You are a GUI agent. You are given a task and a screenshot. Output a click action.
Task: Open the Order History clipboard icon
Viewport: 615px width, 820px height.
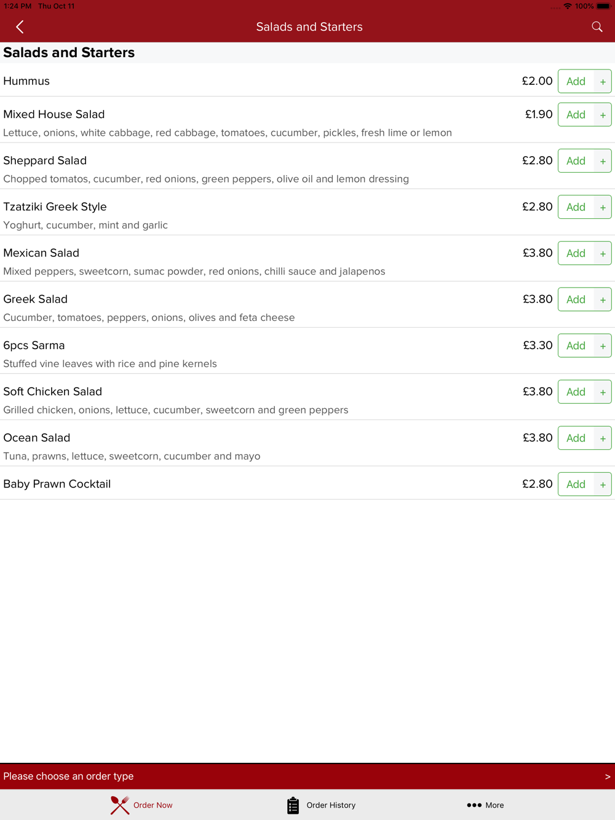coord(293,805)
